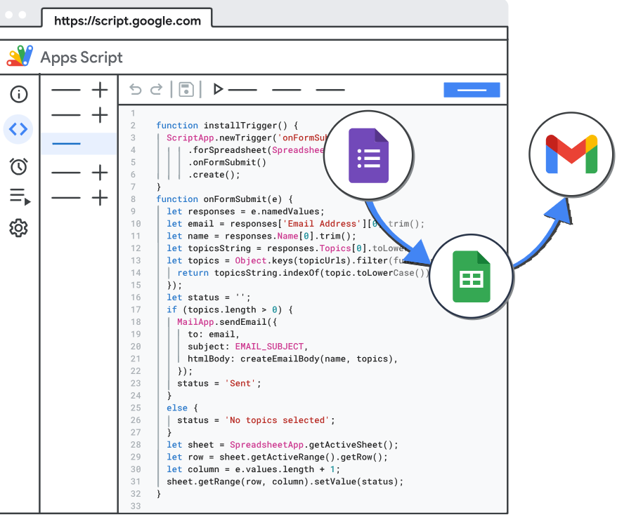Viewport: 636px width, 522px height.
Task: Click 'function installTrigger() {' on line 2
Action: [x=228, y=126]
